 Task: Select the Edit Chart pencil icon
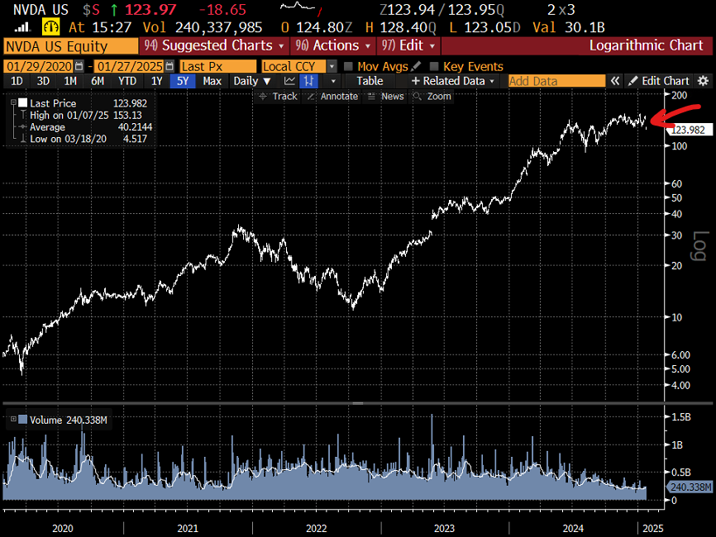(632, 81)
